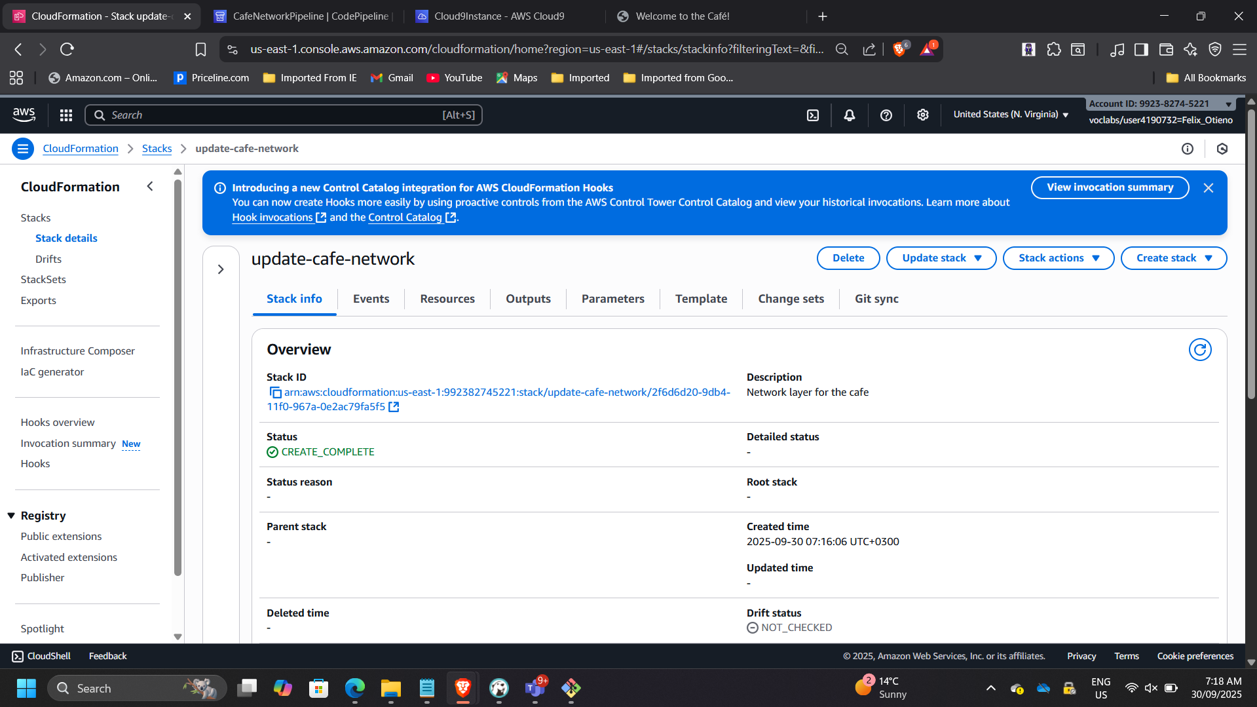
Task: Open the AWS services grid menu
Action: [66, 115]
